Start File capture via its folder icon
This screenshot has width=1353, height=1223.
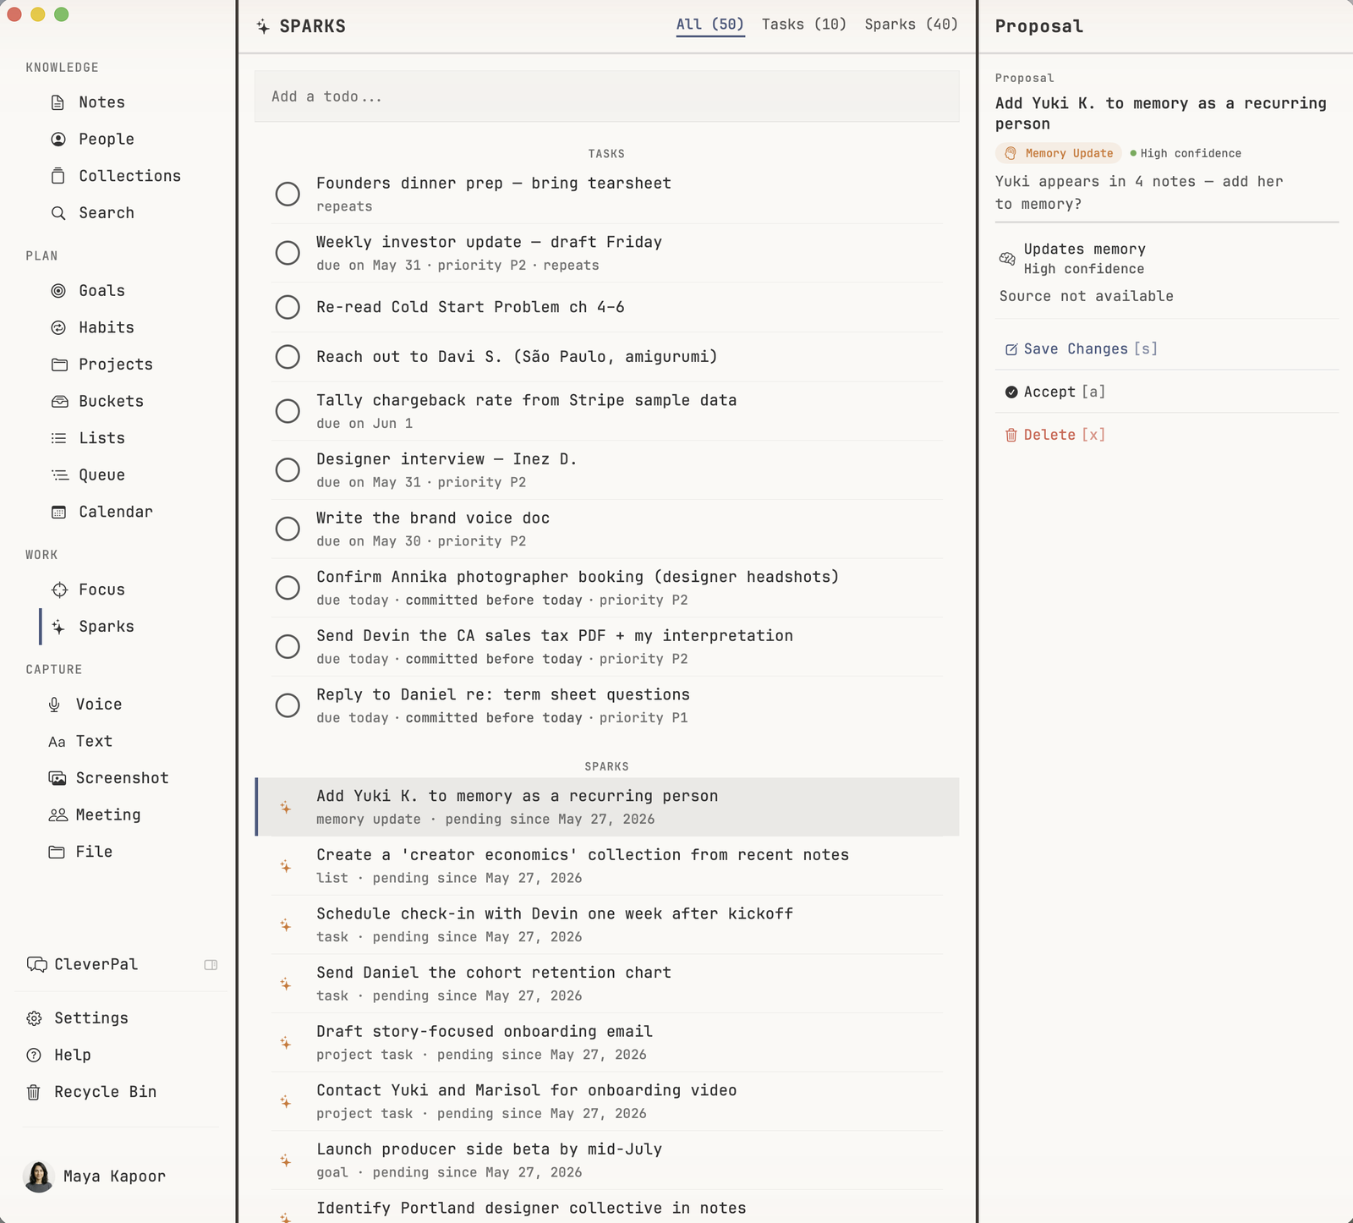pyautogui.click(x=56, y=852)
